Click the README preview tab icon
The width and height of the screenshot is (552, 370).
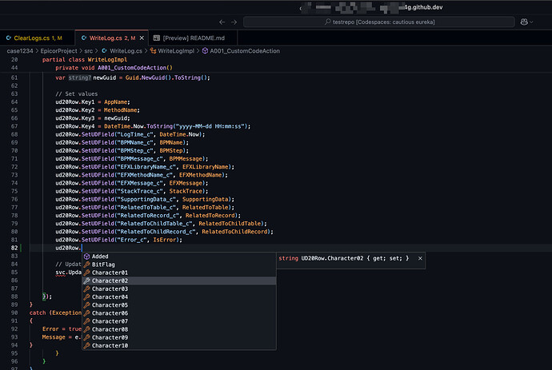[x=157, y=38]
